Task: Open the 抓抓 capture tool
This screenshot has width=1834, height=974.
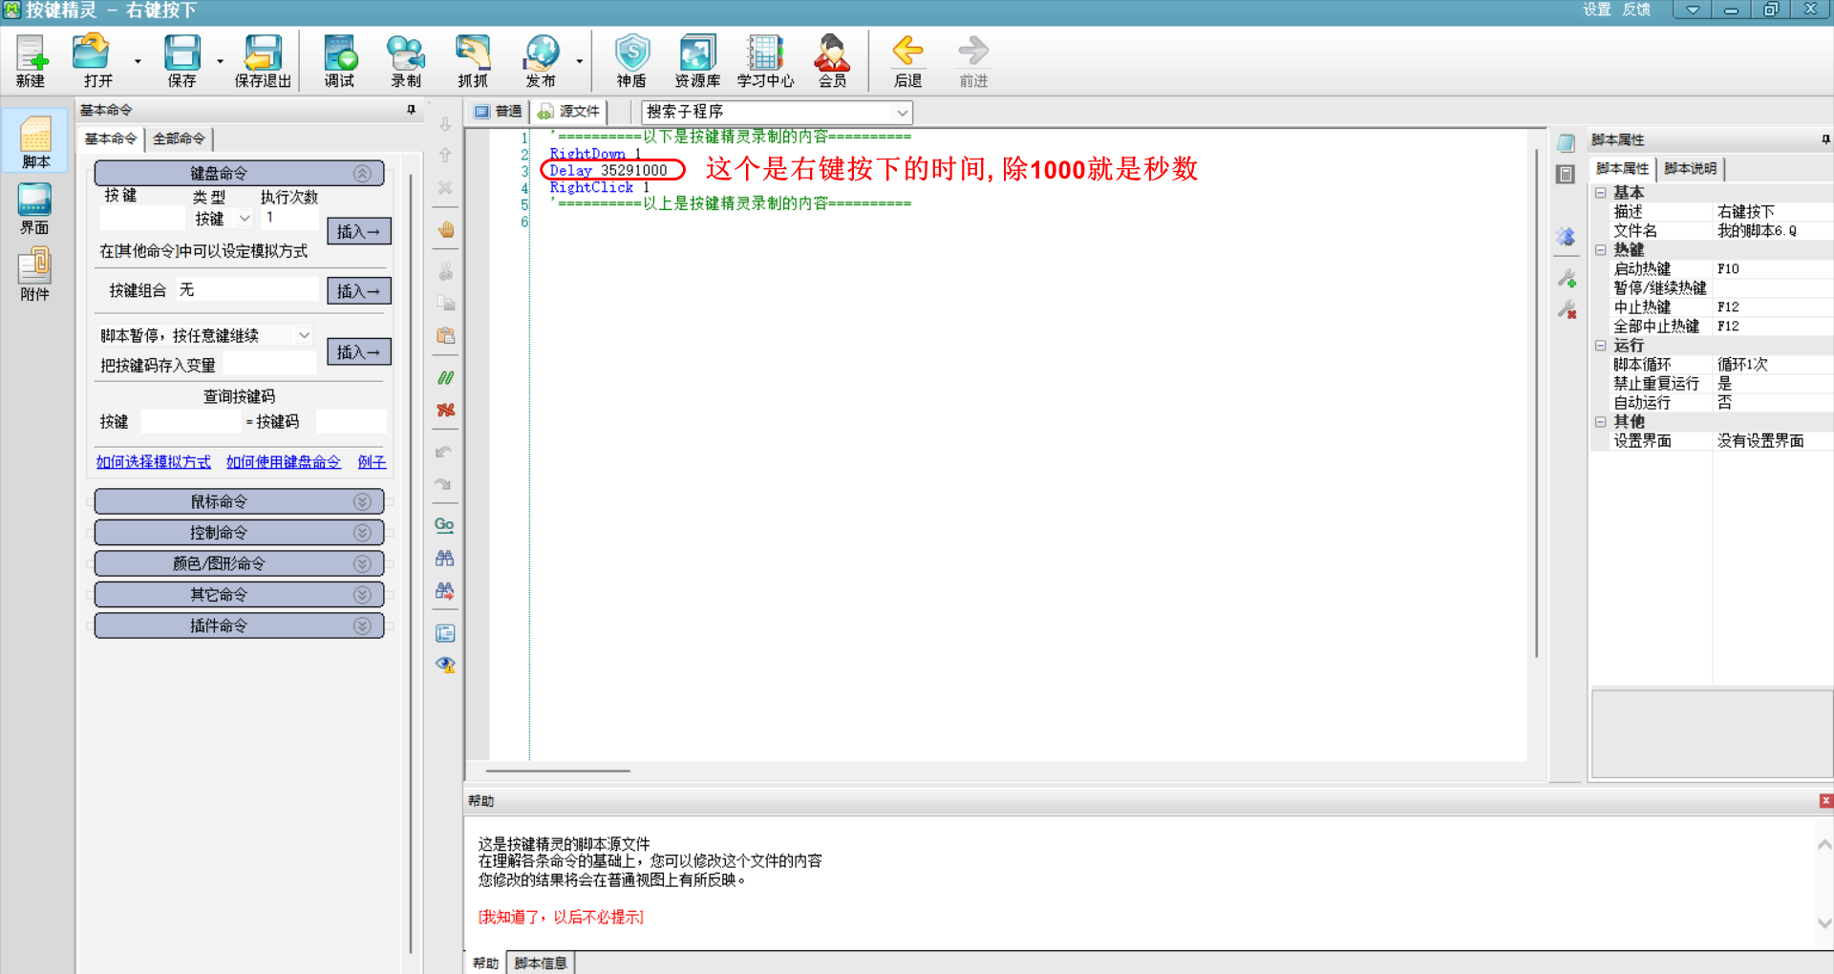Action: point(473,61)
